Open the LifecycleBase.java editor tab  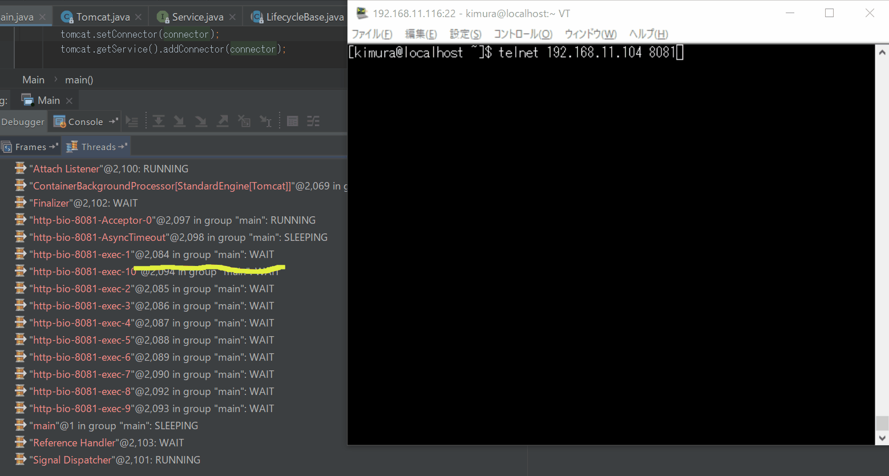pyautogui.click(x=304, y=17)
